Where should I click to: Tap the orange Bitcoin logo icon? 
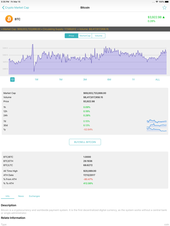tap(9, 19)
